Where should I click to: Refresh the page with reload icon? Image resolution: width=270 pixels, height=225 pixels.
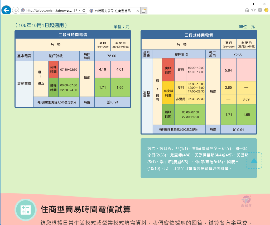(x=84, y=11)
